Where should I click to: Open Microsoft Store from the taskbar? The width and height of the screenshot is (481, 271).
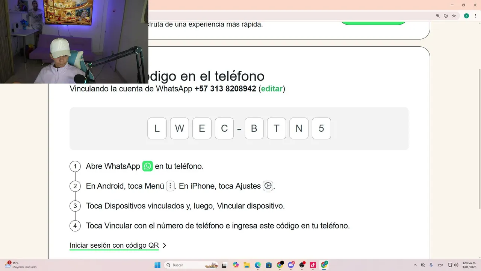click(x=269, y=265)
